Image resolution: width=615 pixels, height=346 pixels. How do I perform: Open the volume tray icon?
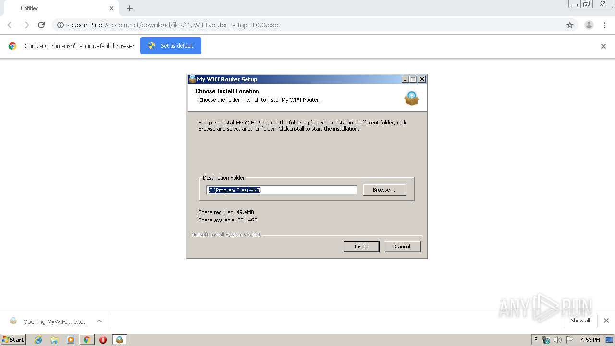coord(558,340)
